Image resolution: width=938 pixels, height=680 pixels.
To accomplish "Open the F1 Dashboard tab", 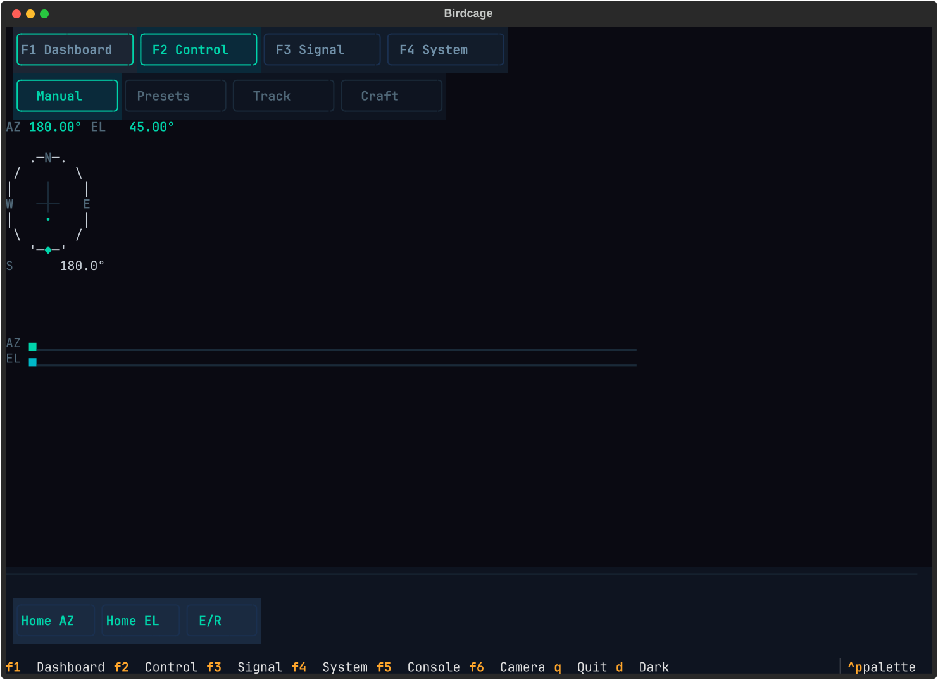I will pyautogui.click(x=75, y=49).
